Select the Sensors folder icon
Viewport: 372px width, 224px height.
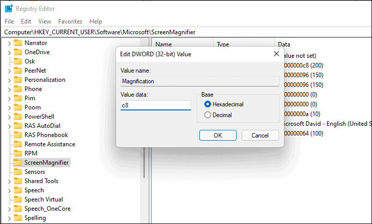click(18, 172)
